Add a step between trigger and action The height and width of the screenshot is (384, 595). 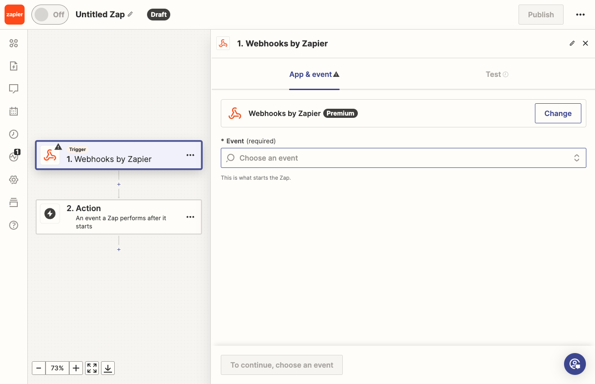pyautogui.click(x=119, y=184)
